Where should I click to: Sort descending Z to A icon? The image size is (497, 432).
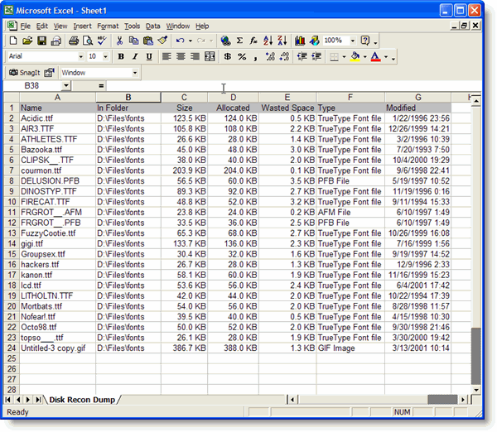coord(282,41)
